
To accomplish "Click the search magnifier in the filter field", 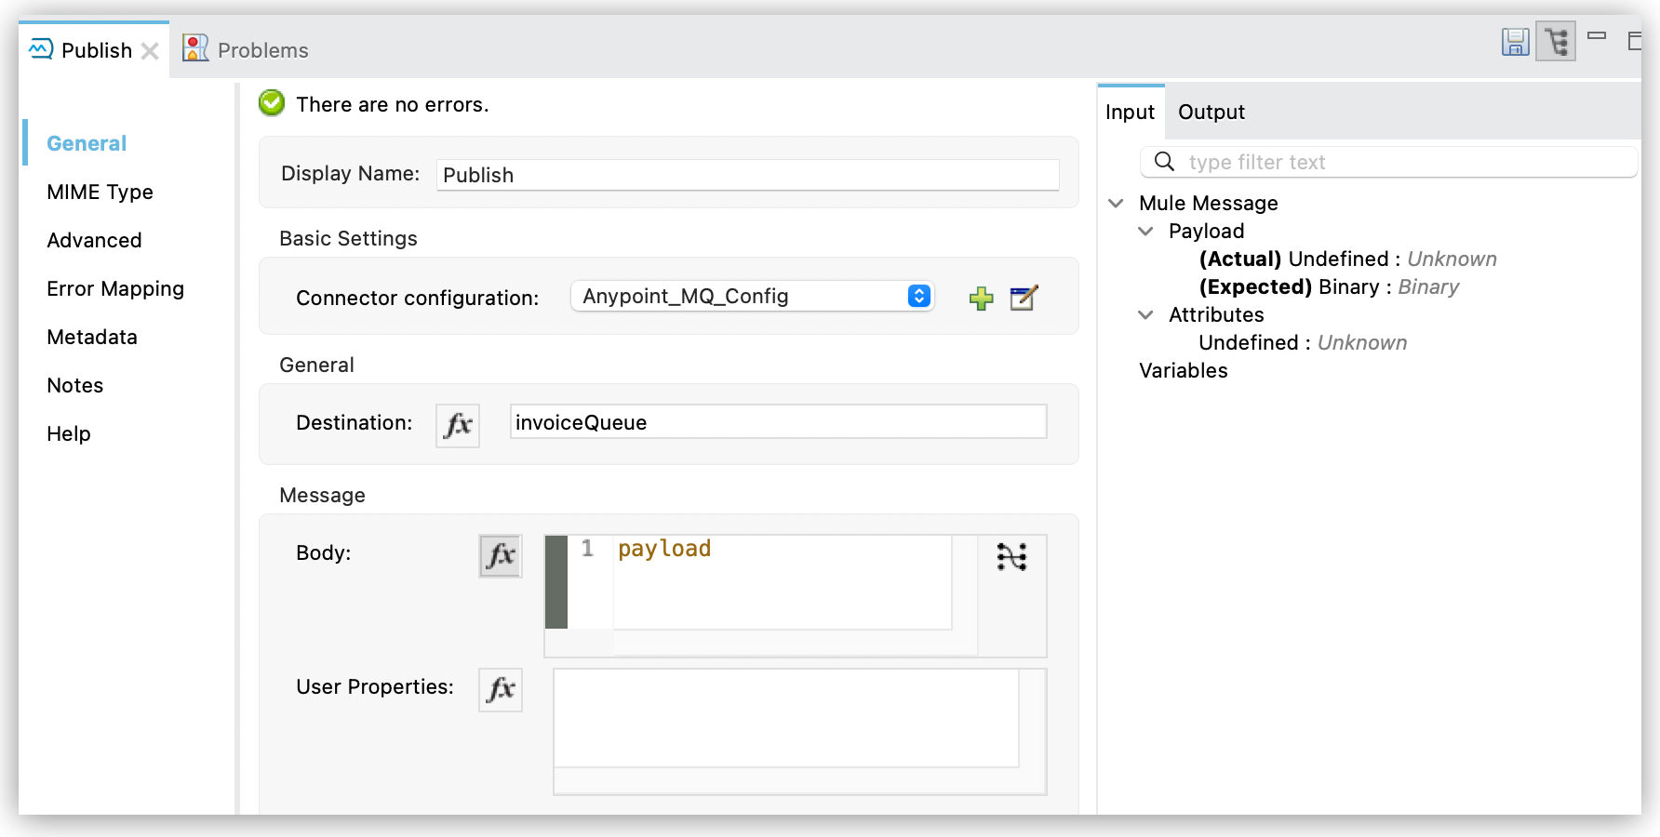I will click(x=1162, y=161).
